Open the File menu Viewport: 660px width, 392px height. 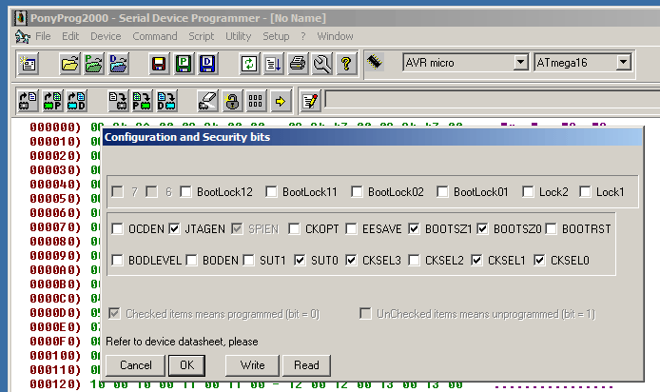pos(43,37)
